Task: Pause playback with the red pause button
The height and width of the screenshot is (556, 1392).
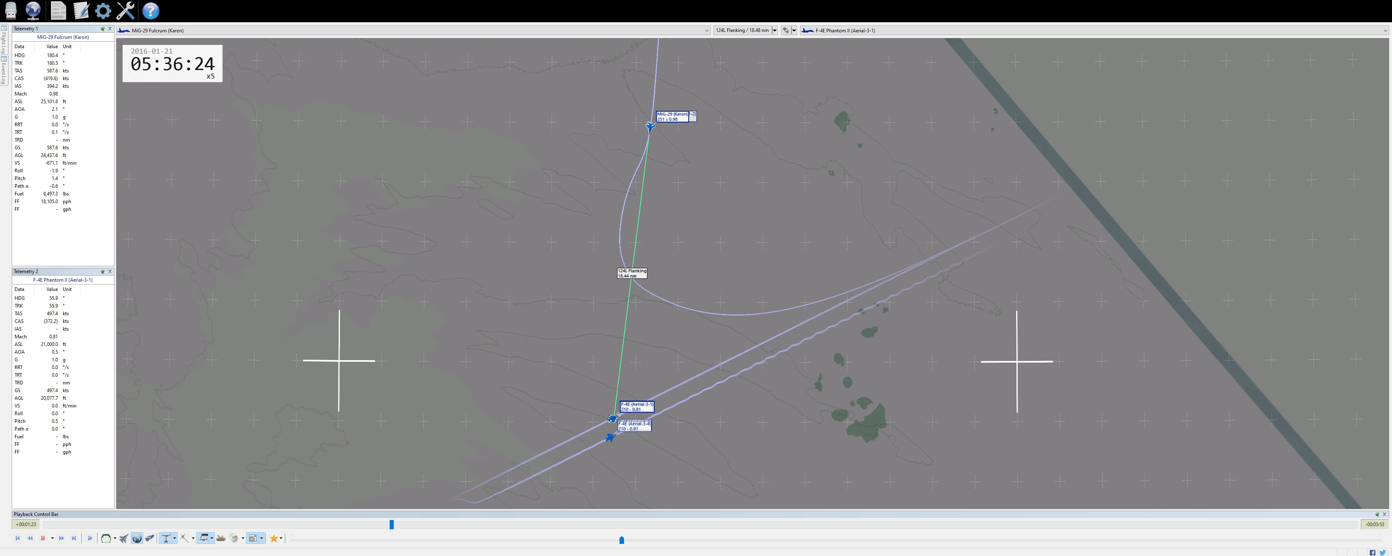Action: coord(42,538)
